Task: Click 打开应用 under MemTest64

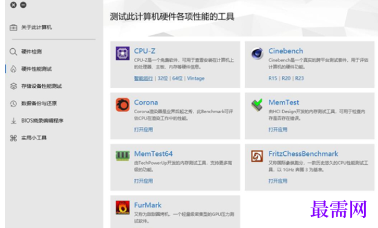Action: pyautogui.click(x=143, y=181)
